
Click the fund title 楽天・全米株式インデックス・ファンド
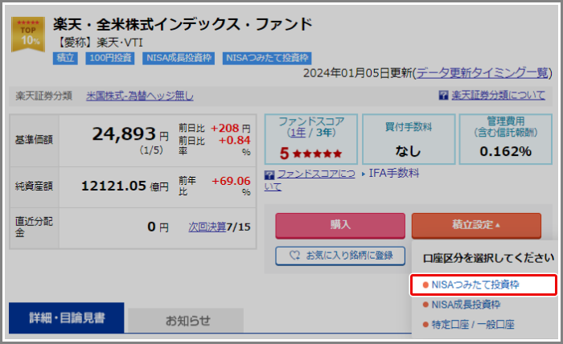click(183, 24)
